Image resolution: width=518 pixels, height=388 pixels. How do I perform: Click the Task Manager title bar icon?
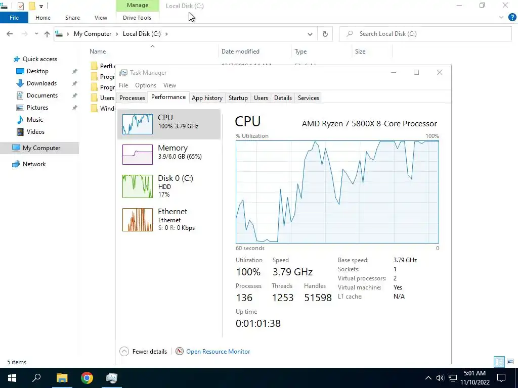[123, 73]
